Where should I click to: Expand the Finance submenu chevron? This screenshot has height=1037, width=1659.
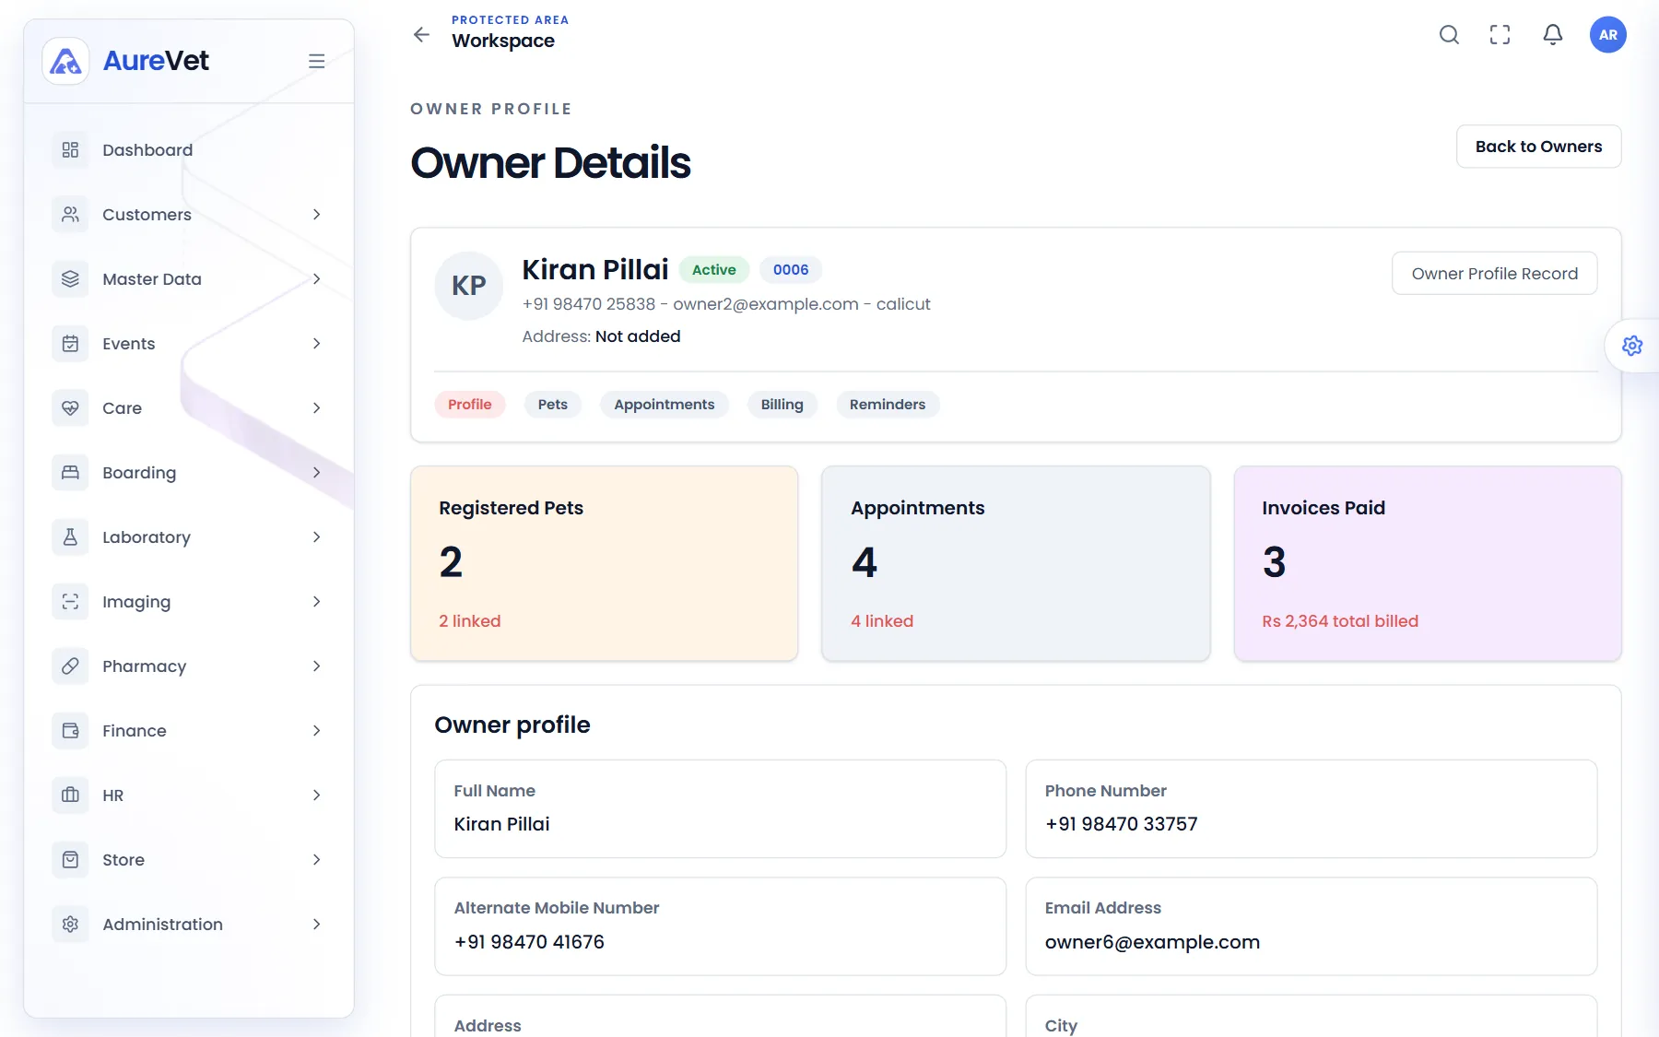316,730
